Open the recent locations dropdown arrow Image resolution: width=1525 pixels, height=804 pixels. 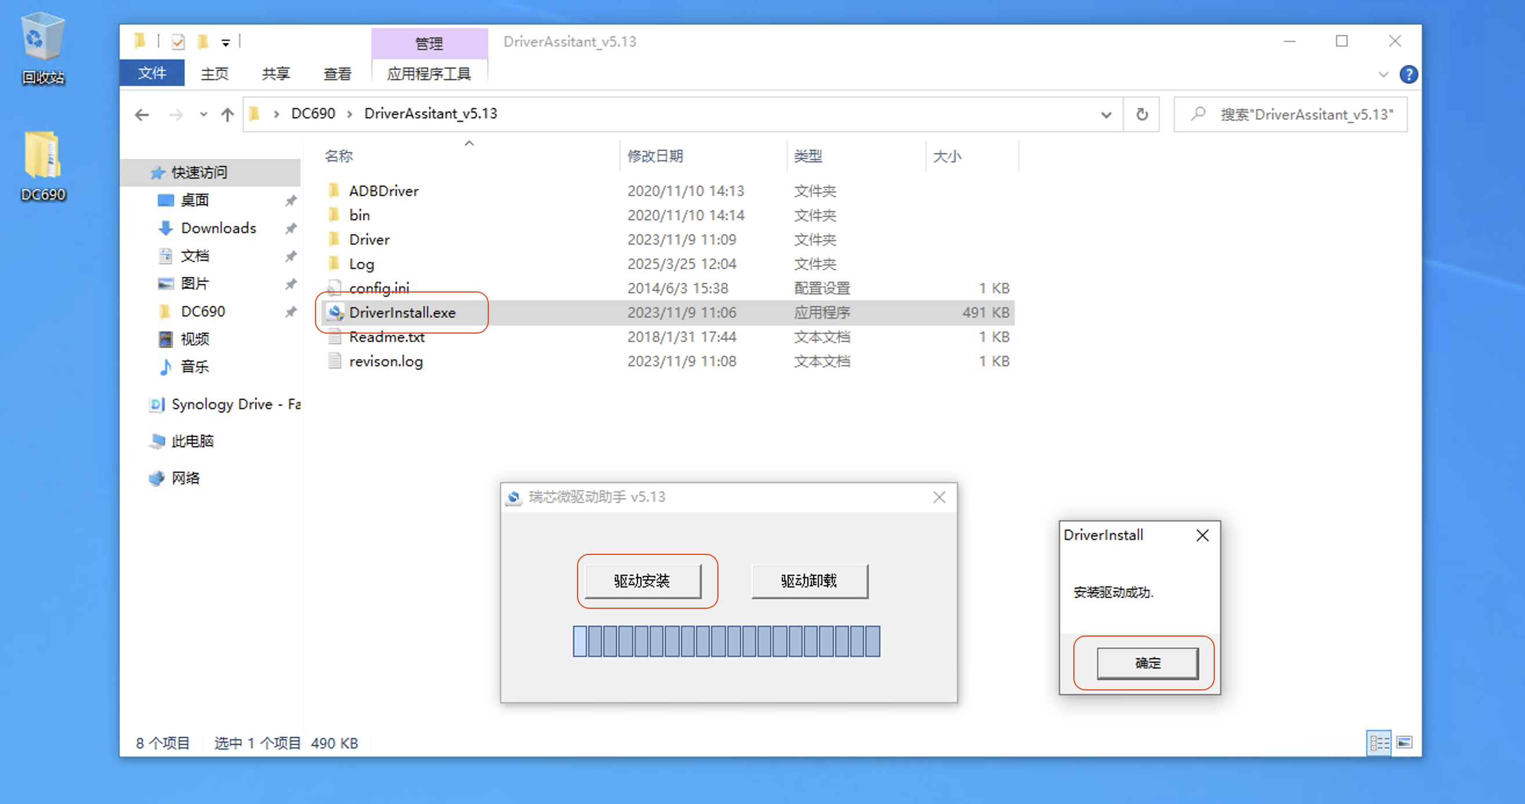point(204,114)
